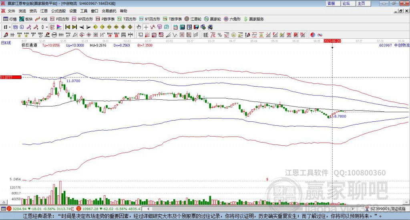Click the black left arrow icon

(82, 27)
